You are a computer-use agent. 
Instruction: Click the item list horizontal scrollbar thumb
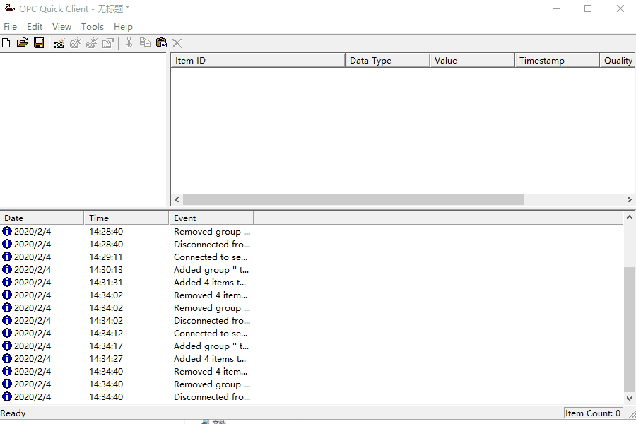[x=353, y=199]
